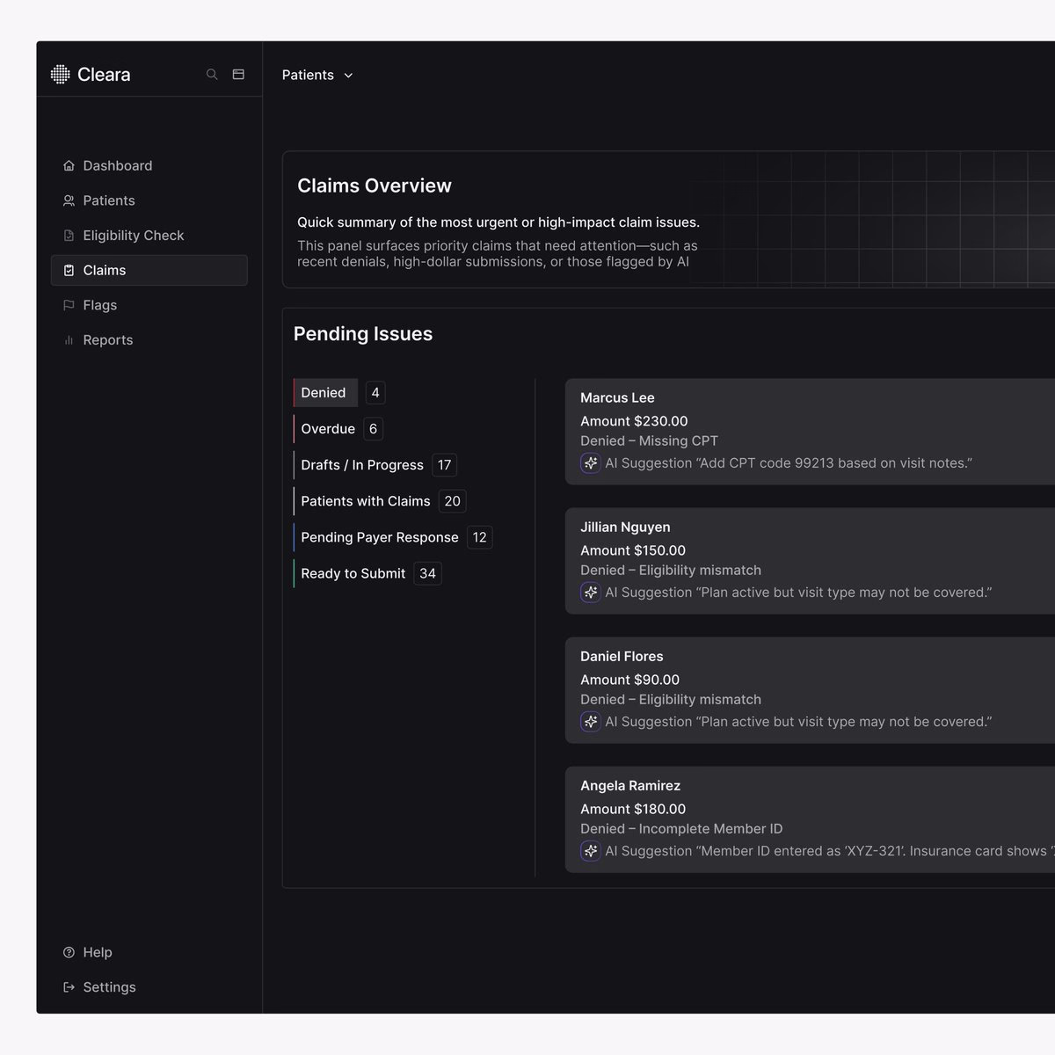Click the Eligibility Check document icon
Screen dimensions: 1055x1055
(x=69, y=236)
